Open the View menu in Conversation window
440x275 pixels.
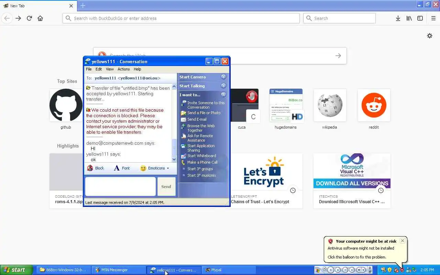tap(110, 69)
